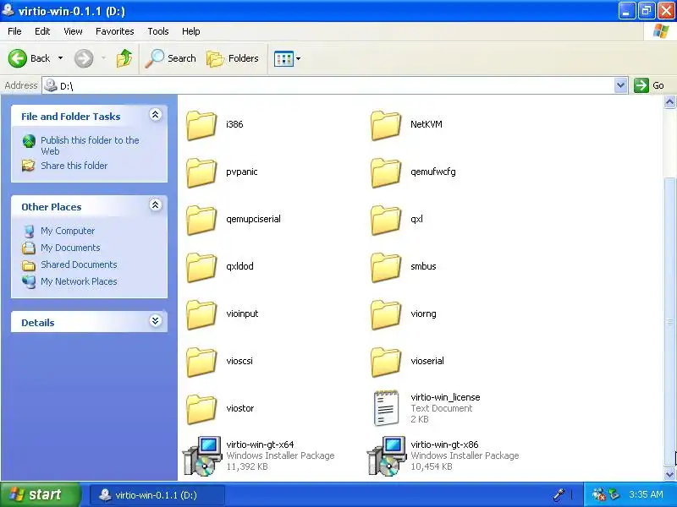This screenshot has height=507, width=677.
Task: Go to My Network Places link
Action: 79,281
